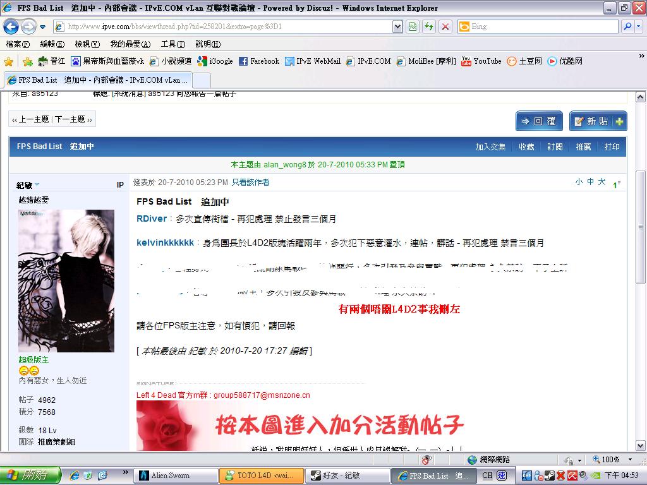This screenshot has height=485, width=647.
Task: Open the recent pages dropdown arrow
Action: [x=42, y=27]
